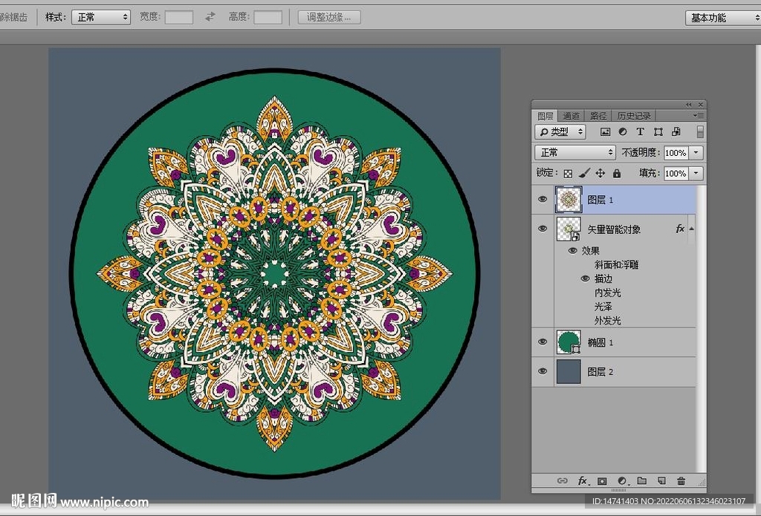Viewport: 761px width, 516px height.
Task: Enable lock transparent pixels
Action: (567, 173)
